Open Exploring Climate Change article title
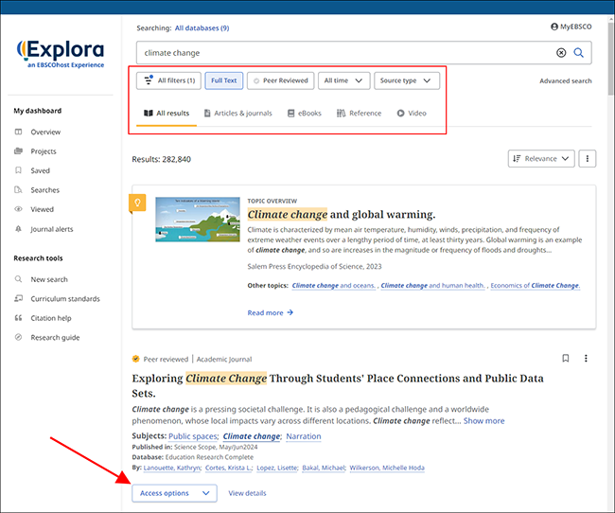The width and height of the screenshot is (615, 513). (338, 386)
